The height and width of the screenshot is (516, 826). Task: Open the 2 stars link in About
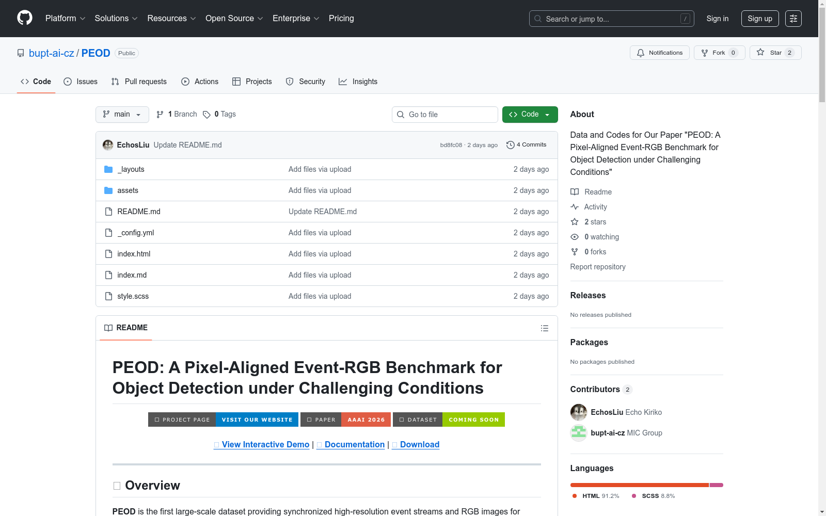click(x=595, y=222)
